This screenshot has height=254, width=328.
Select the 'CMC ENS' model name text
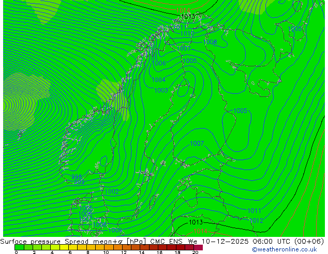tap(166, 242)
